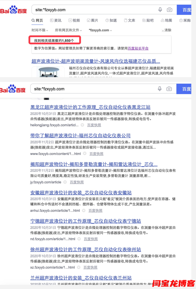Click the upper 百度 search button

[x=186, y=10]
